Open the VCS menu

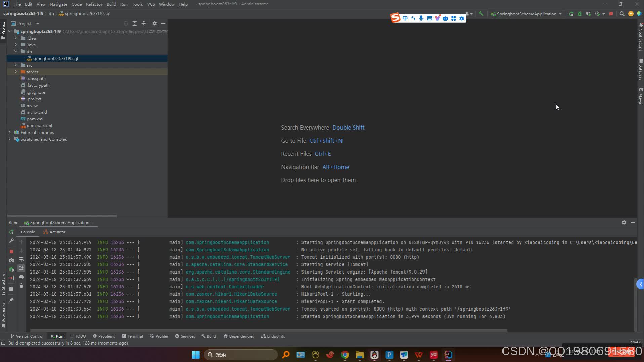151,4
